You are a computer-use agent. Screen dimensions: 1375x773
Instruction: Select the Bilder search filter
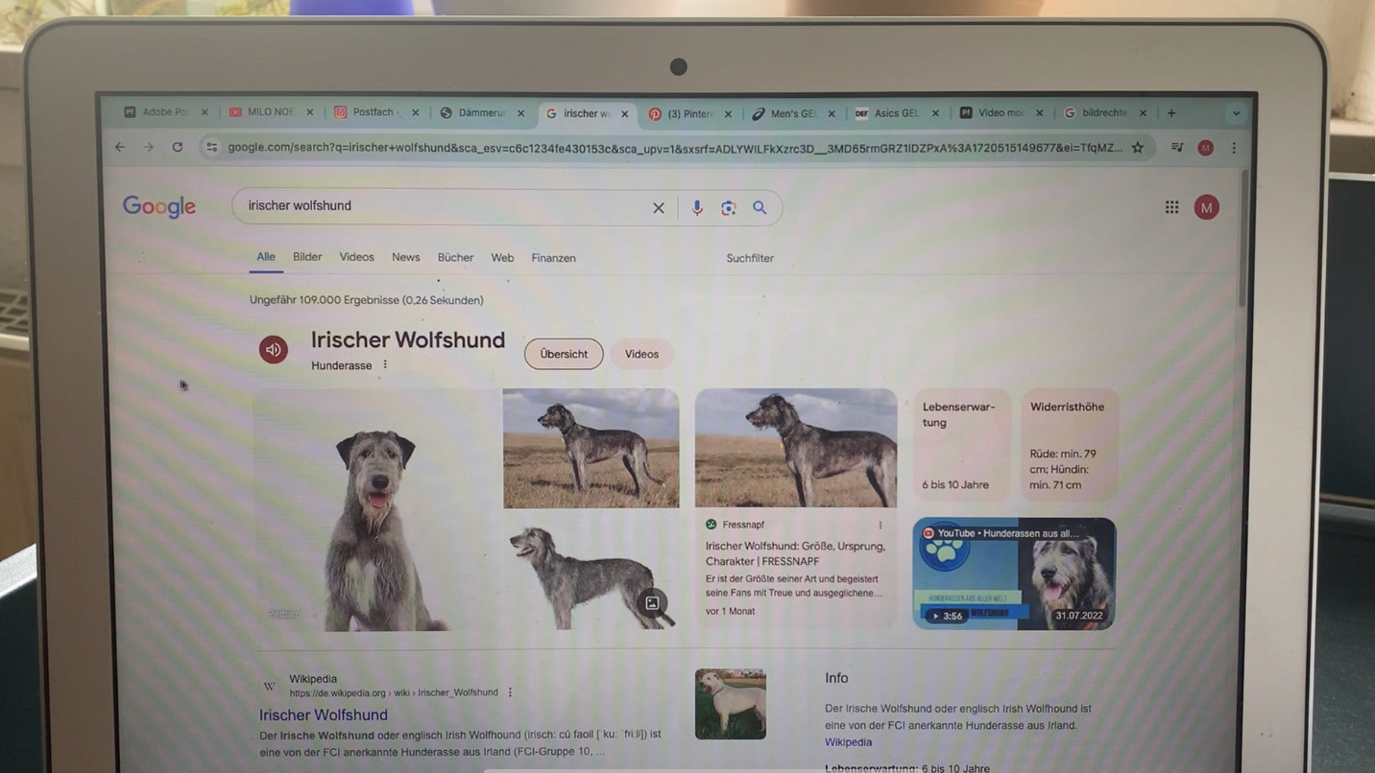307,257
